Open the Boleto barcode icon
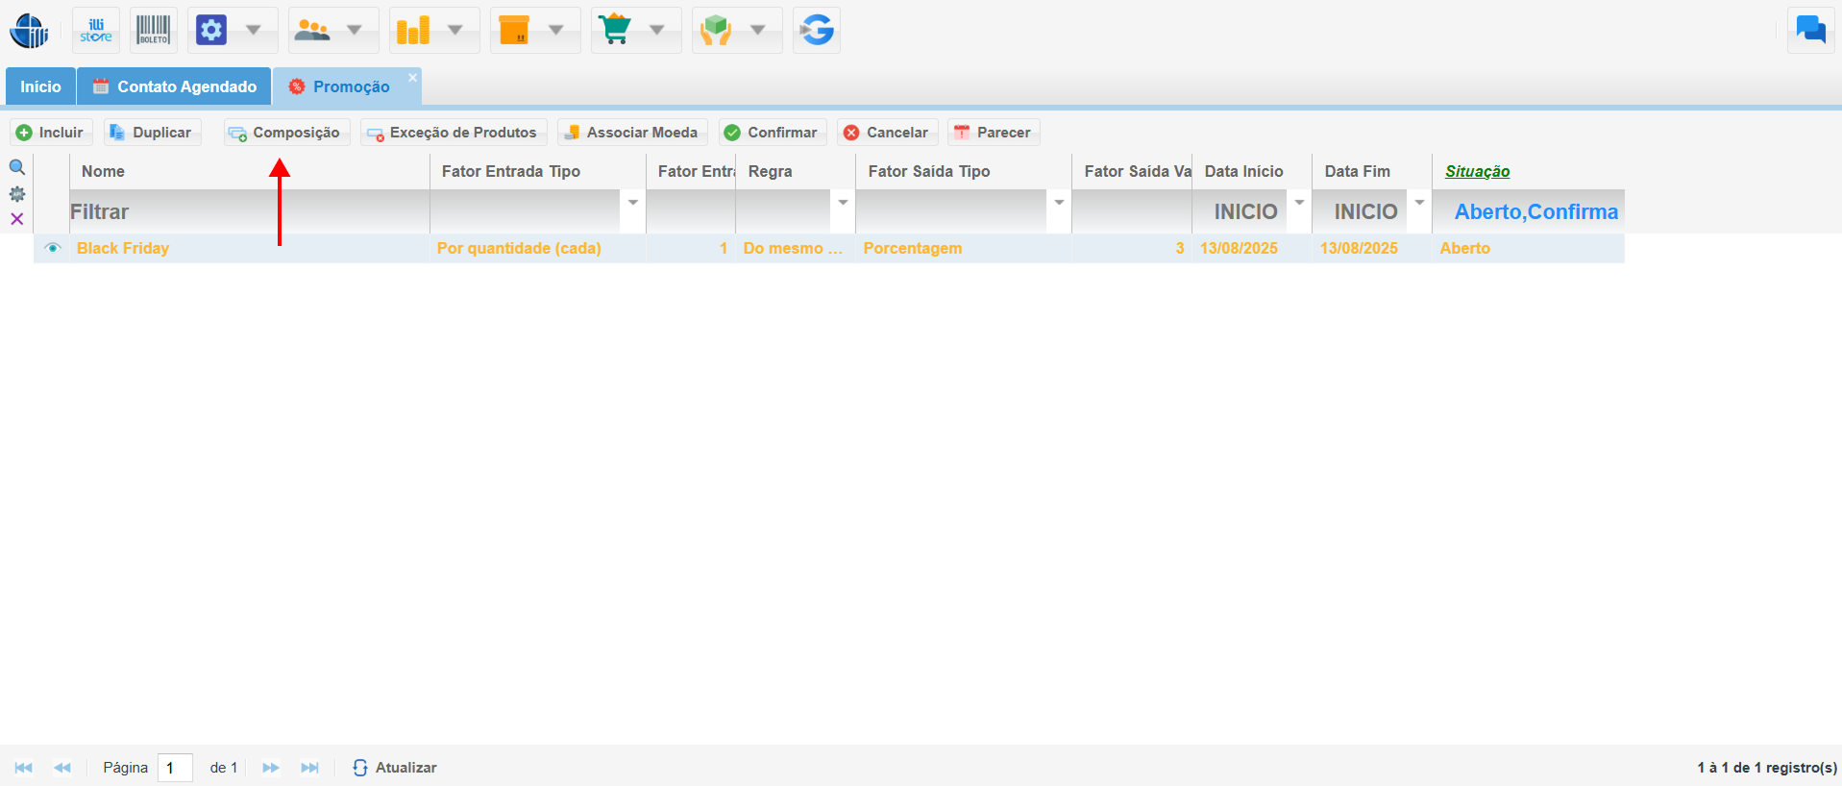Image resolution: width=1842 pixels, height=786 pixels. point(153,31)
